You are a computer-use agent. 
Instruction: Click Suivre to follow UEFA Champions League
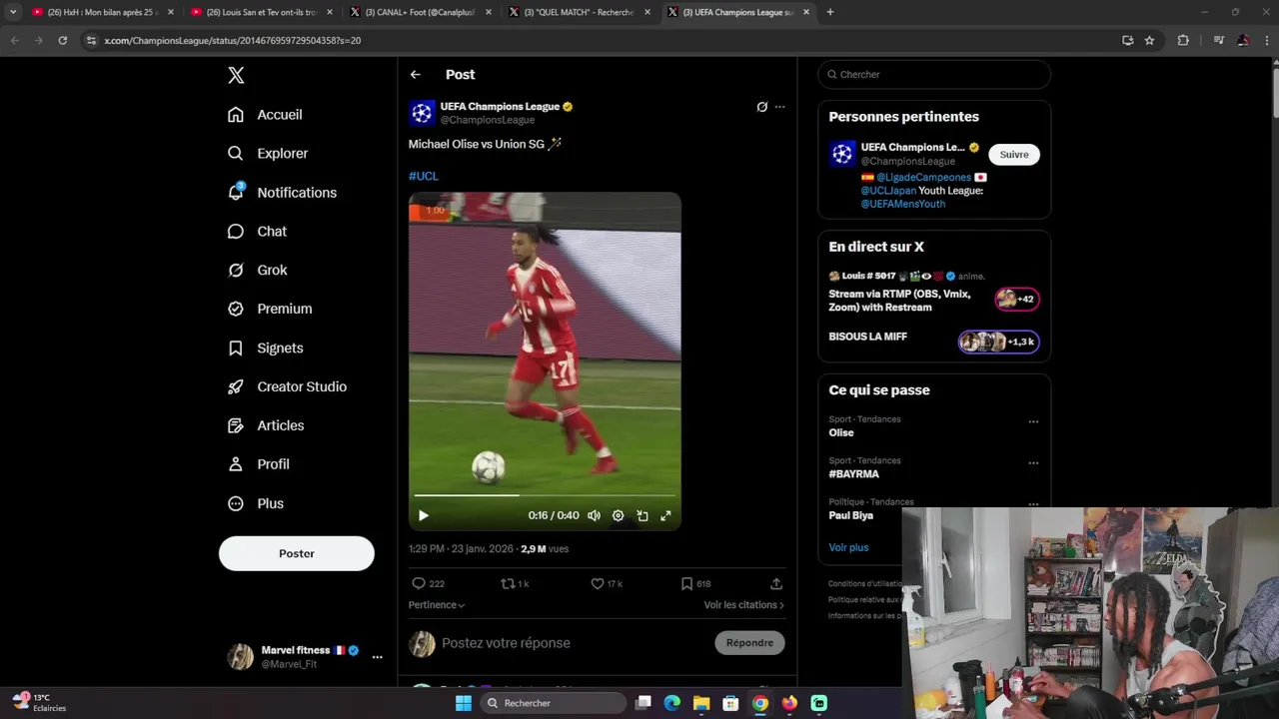[1014, 155]
